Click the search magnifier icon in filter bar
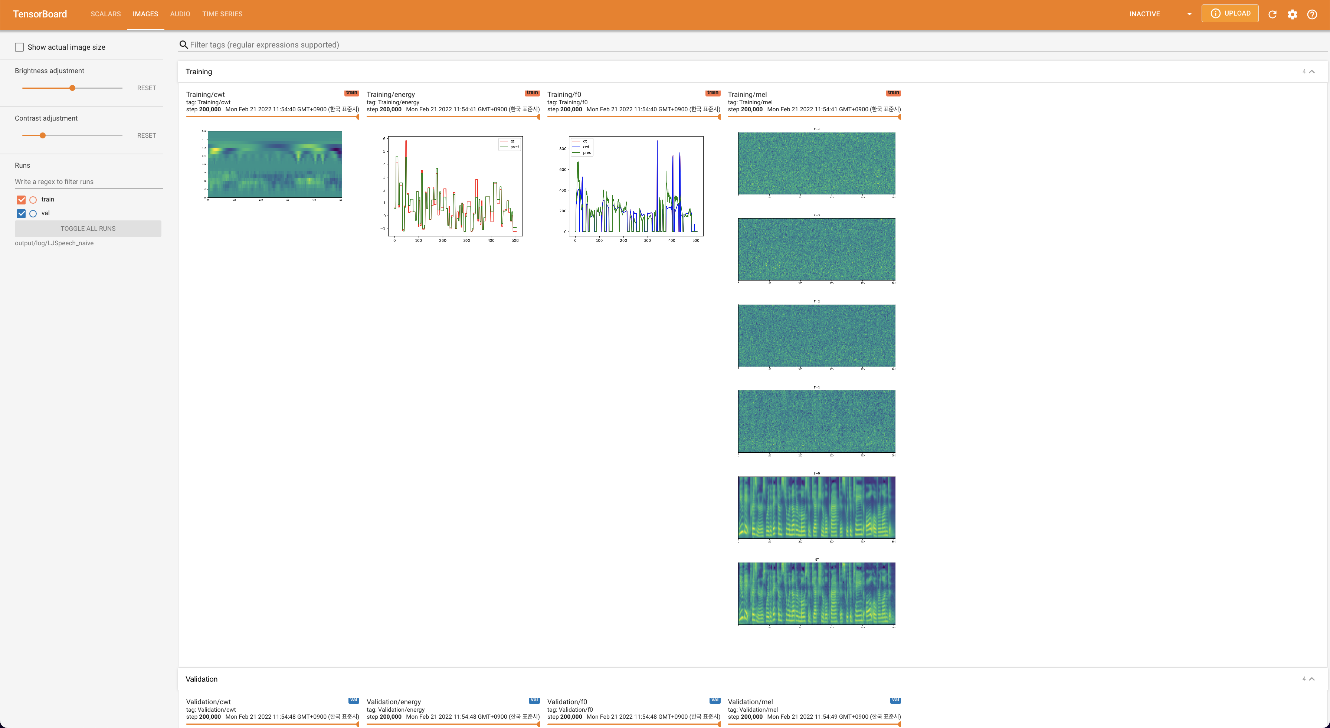 tap(183, 45)
